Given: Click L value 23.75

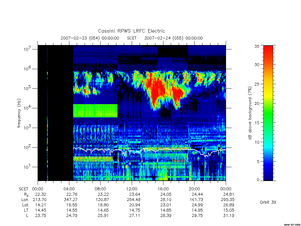Looking at the screenshot, I should coord(41,216).
